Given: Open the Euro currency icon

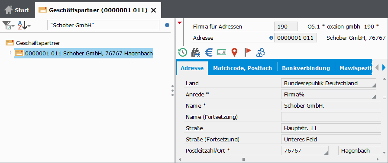Looking at the screenshot, I should 209,52.
